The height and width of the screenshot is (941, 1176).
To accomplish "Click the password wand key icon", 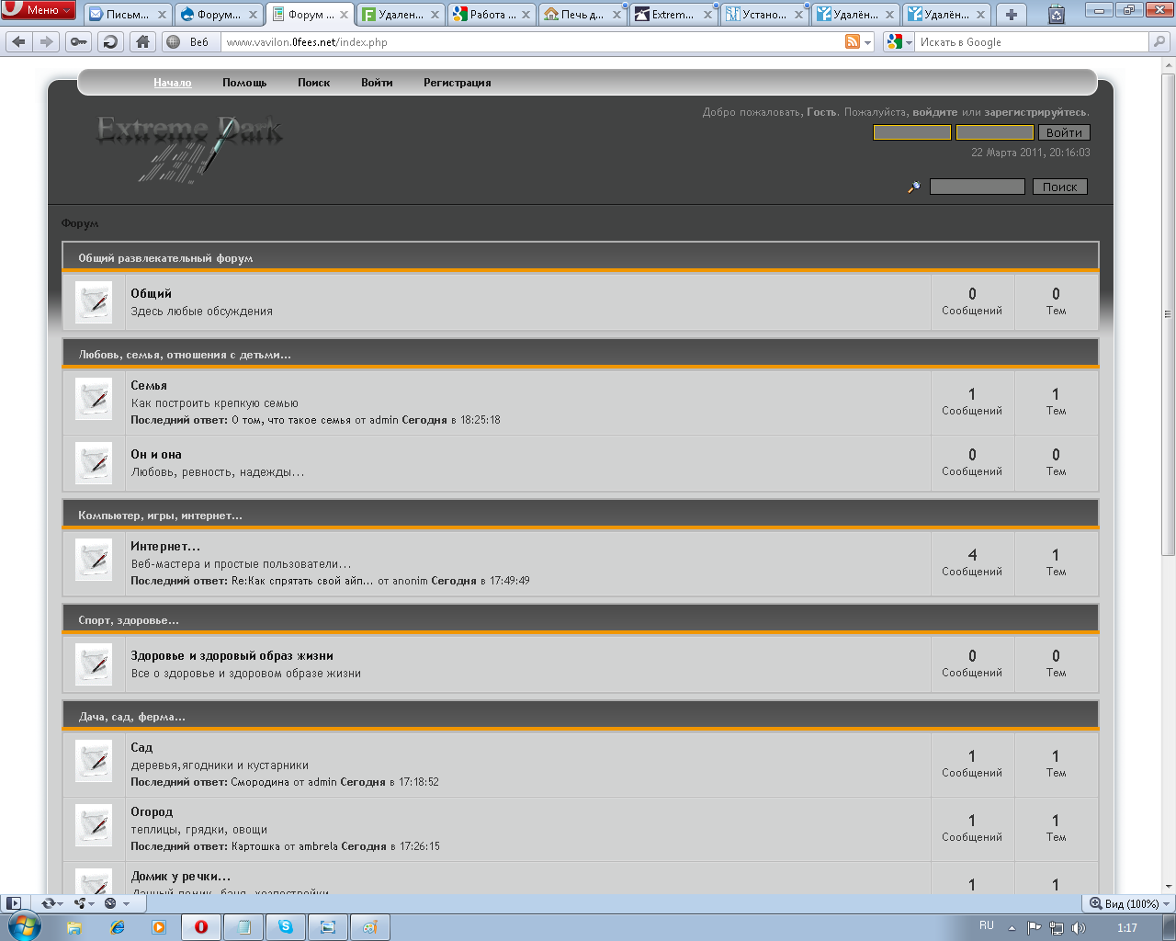I will click(x=79, y=42).
